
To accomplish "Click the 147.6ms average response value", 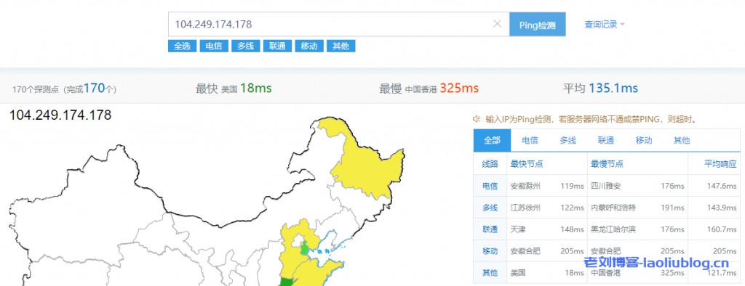I will [x=722, y=186].
